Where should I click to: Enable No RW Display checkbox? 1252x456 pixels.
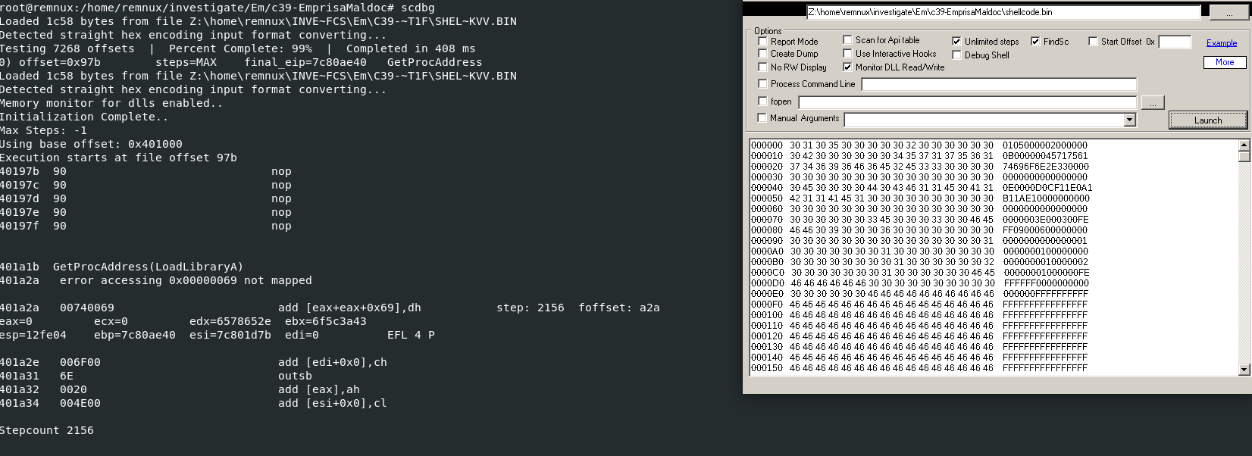click(762, 67)
